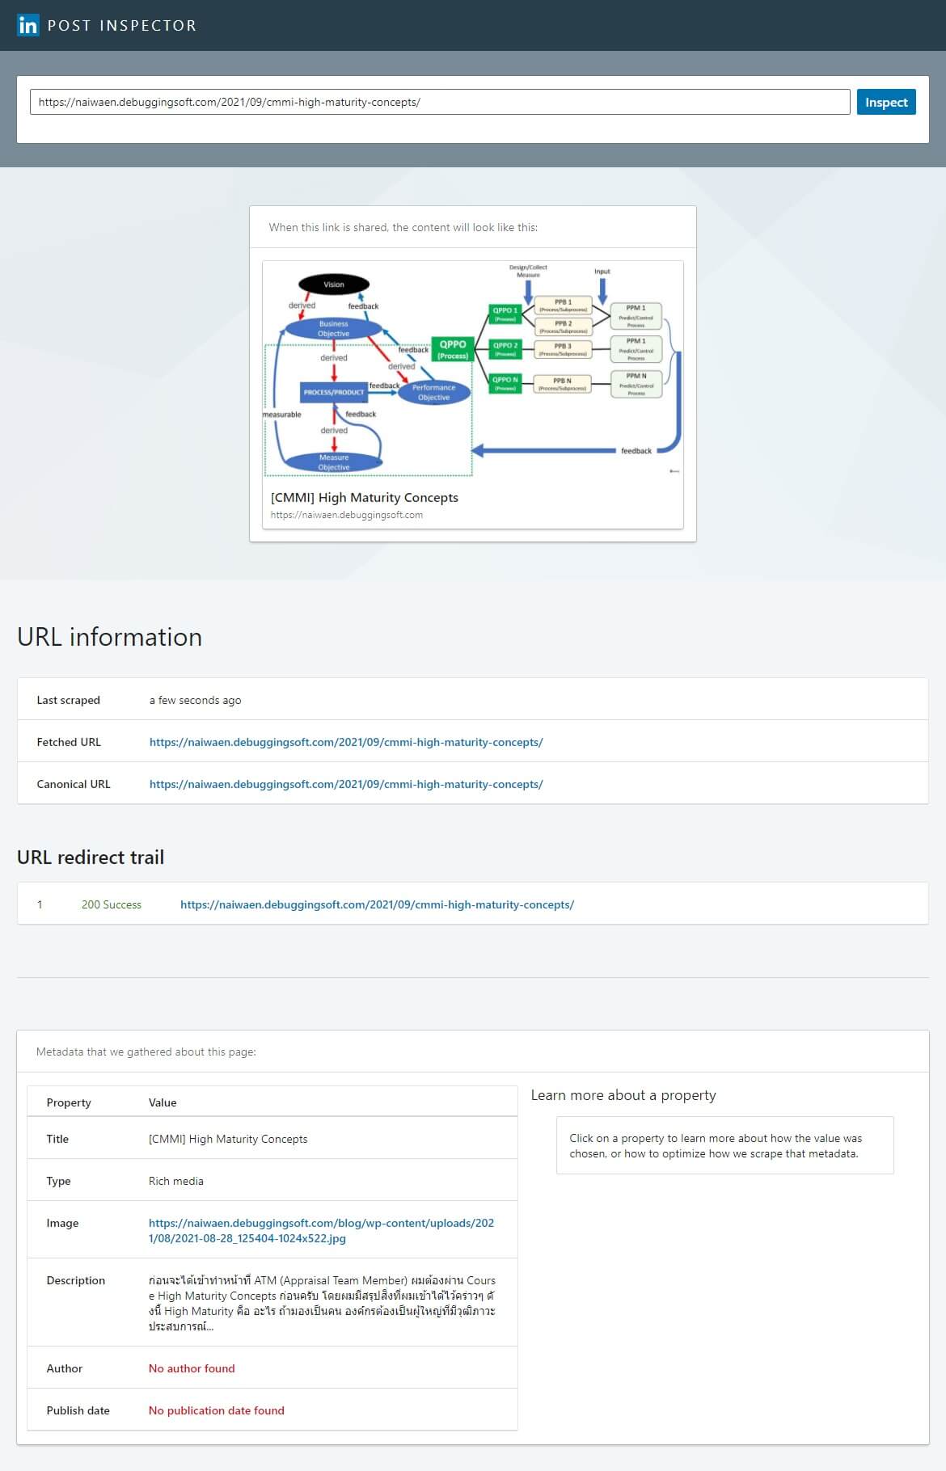Open the redirect trail URL link
This screenshot has width=946, height=1471.
click(x=377, y=904)
